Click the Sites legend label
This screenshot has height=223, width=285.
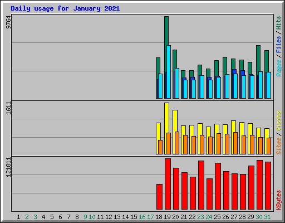(278, 146)
